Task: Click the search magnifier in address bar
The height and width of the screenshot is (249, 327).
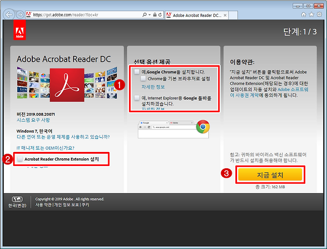Action: coord(144,15)
